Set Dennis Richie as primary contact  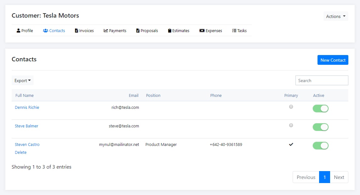291,107
